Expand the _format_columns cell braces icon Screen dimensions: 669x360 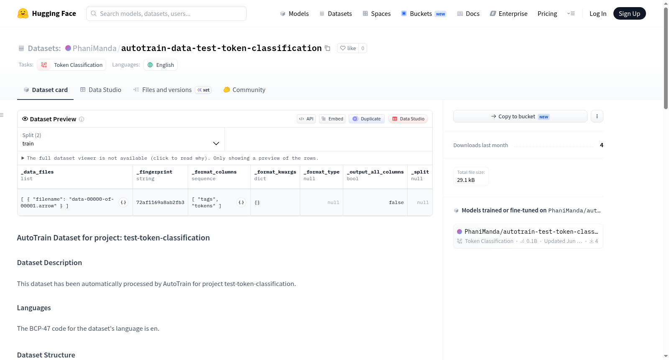click(241, 202)
